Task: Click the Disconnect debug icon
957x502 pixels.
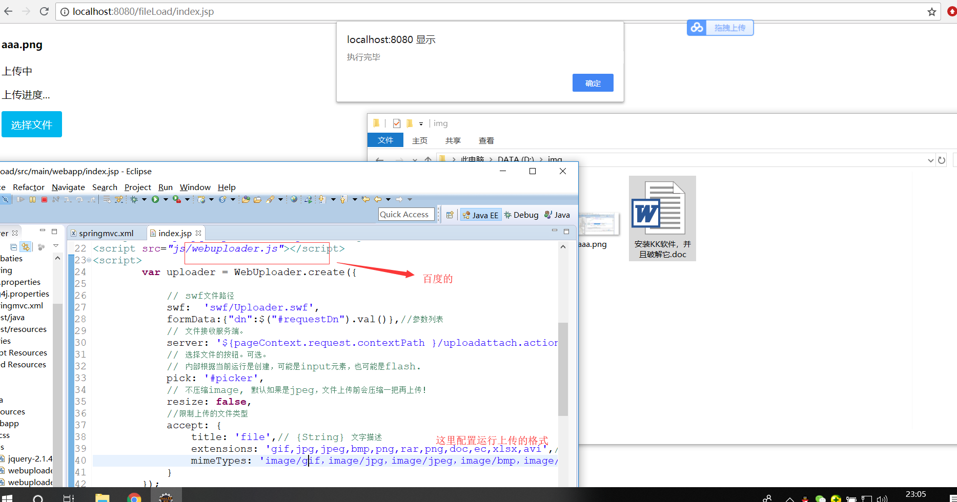Action: pyautogui.click(x=55, y=199)
